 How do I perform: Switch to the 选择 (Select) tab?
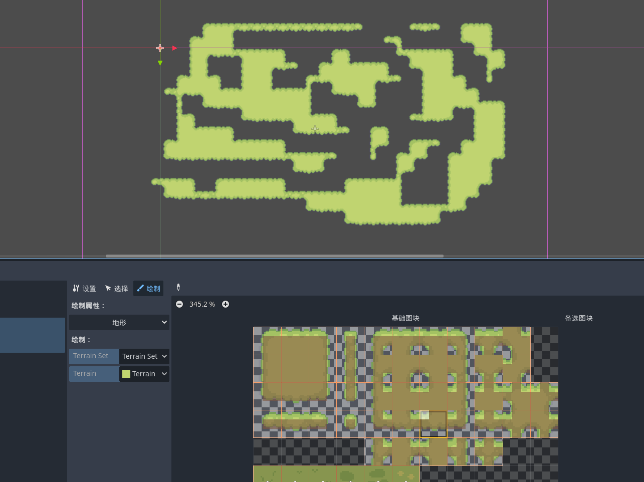pyautogui.click(x=116, y=289)
